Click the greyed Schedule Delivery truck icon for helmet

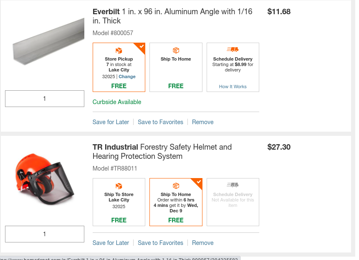[x=233, y=185]
